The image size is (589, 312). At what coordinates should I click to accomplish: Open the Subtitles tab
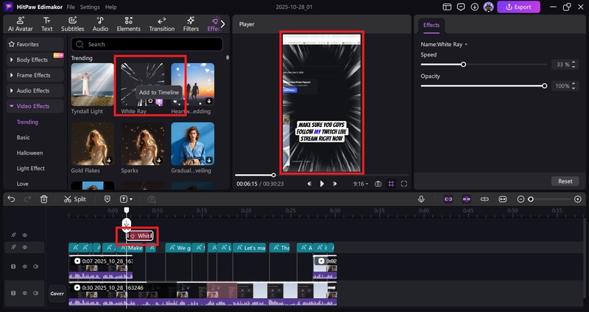pyautogui.click(x=72, y=24)
